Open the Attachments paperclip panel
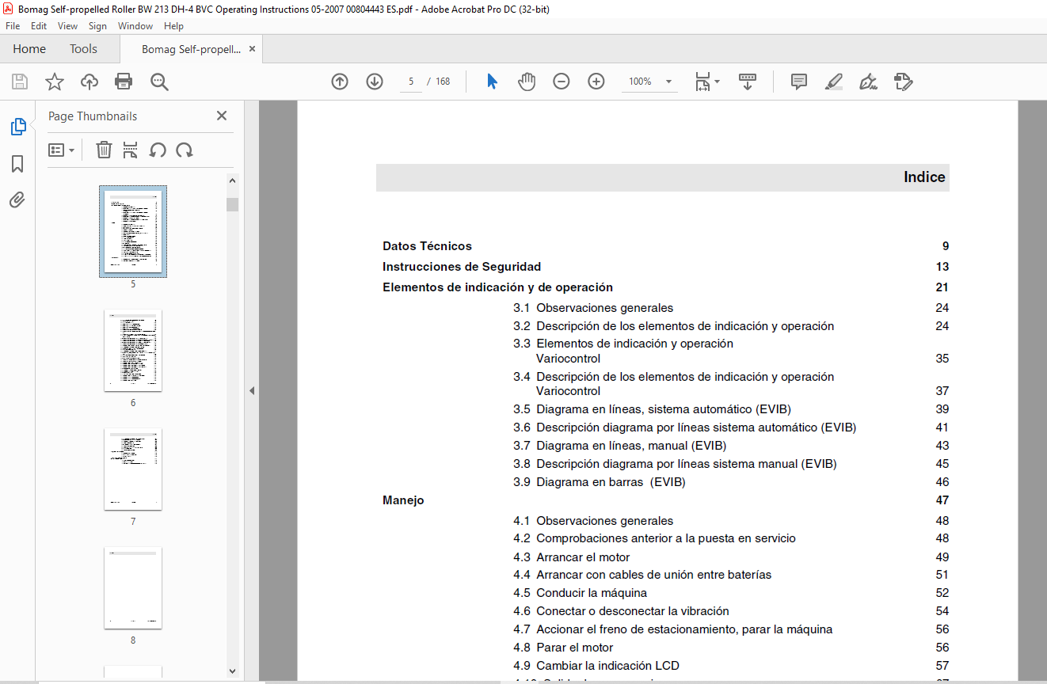The image size is (1047, 684). 17,199
